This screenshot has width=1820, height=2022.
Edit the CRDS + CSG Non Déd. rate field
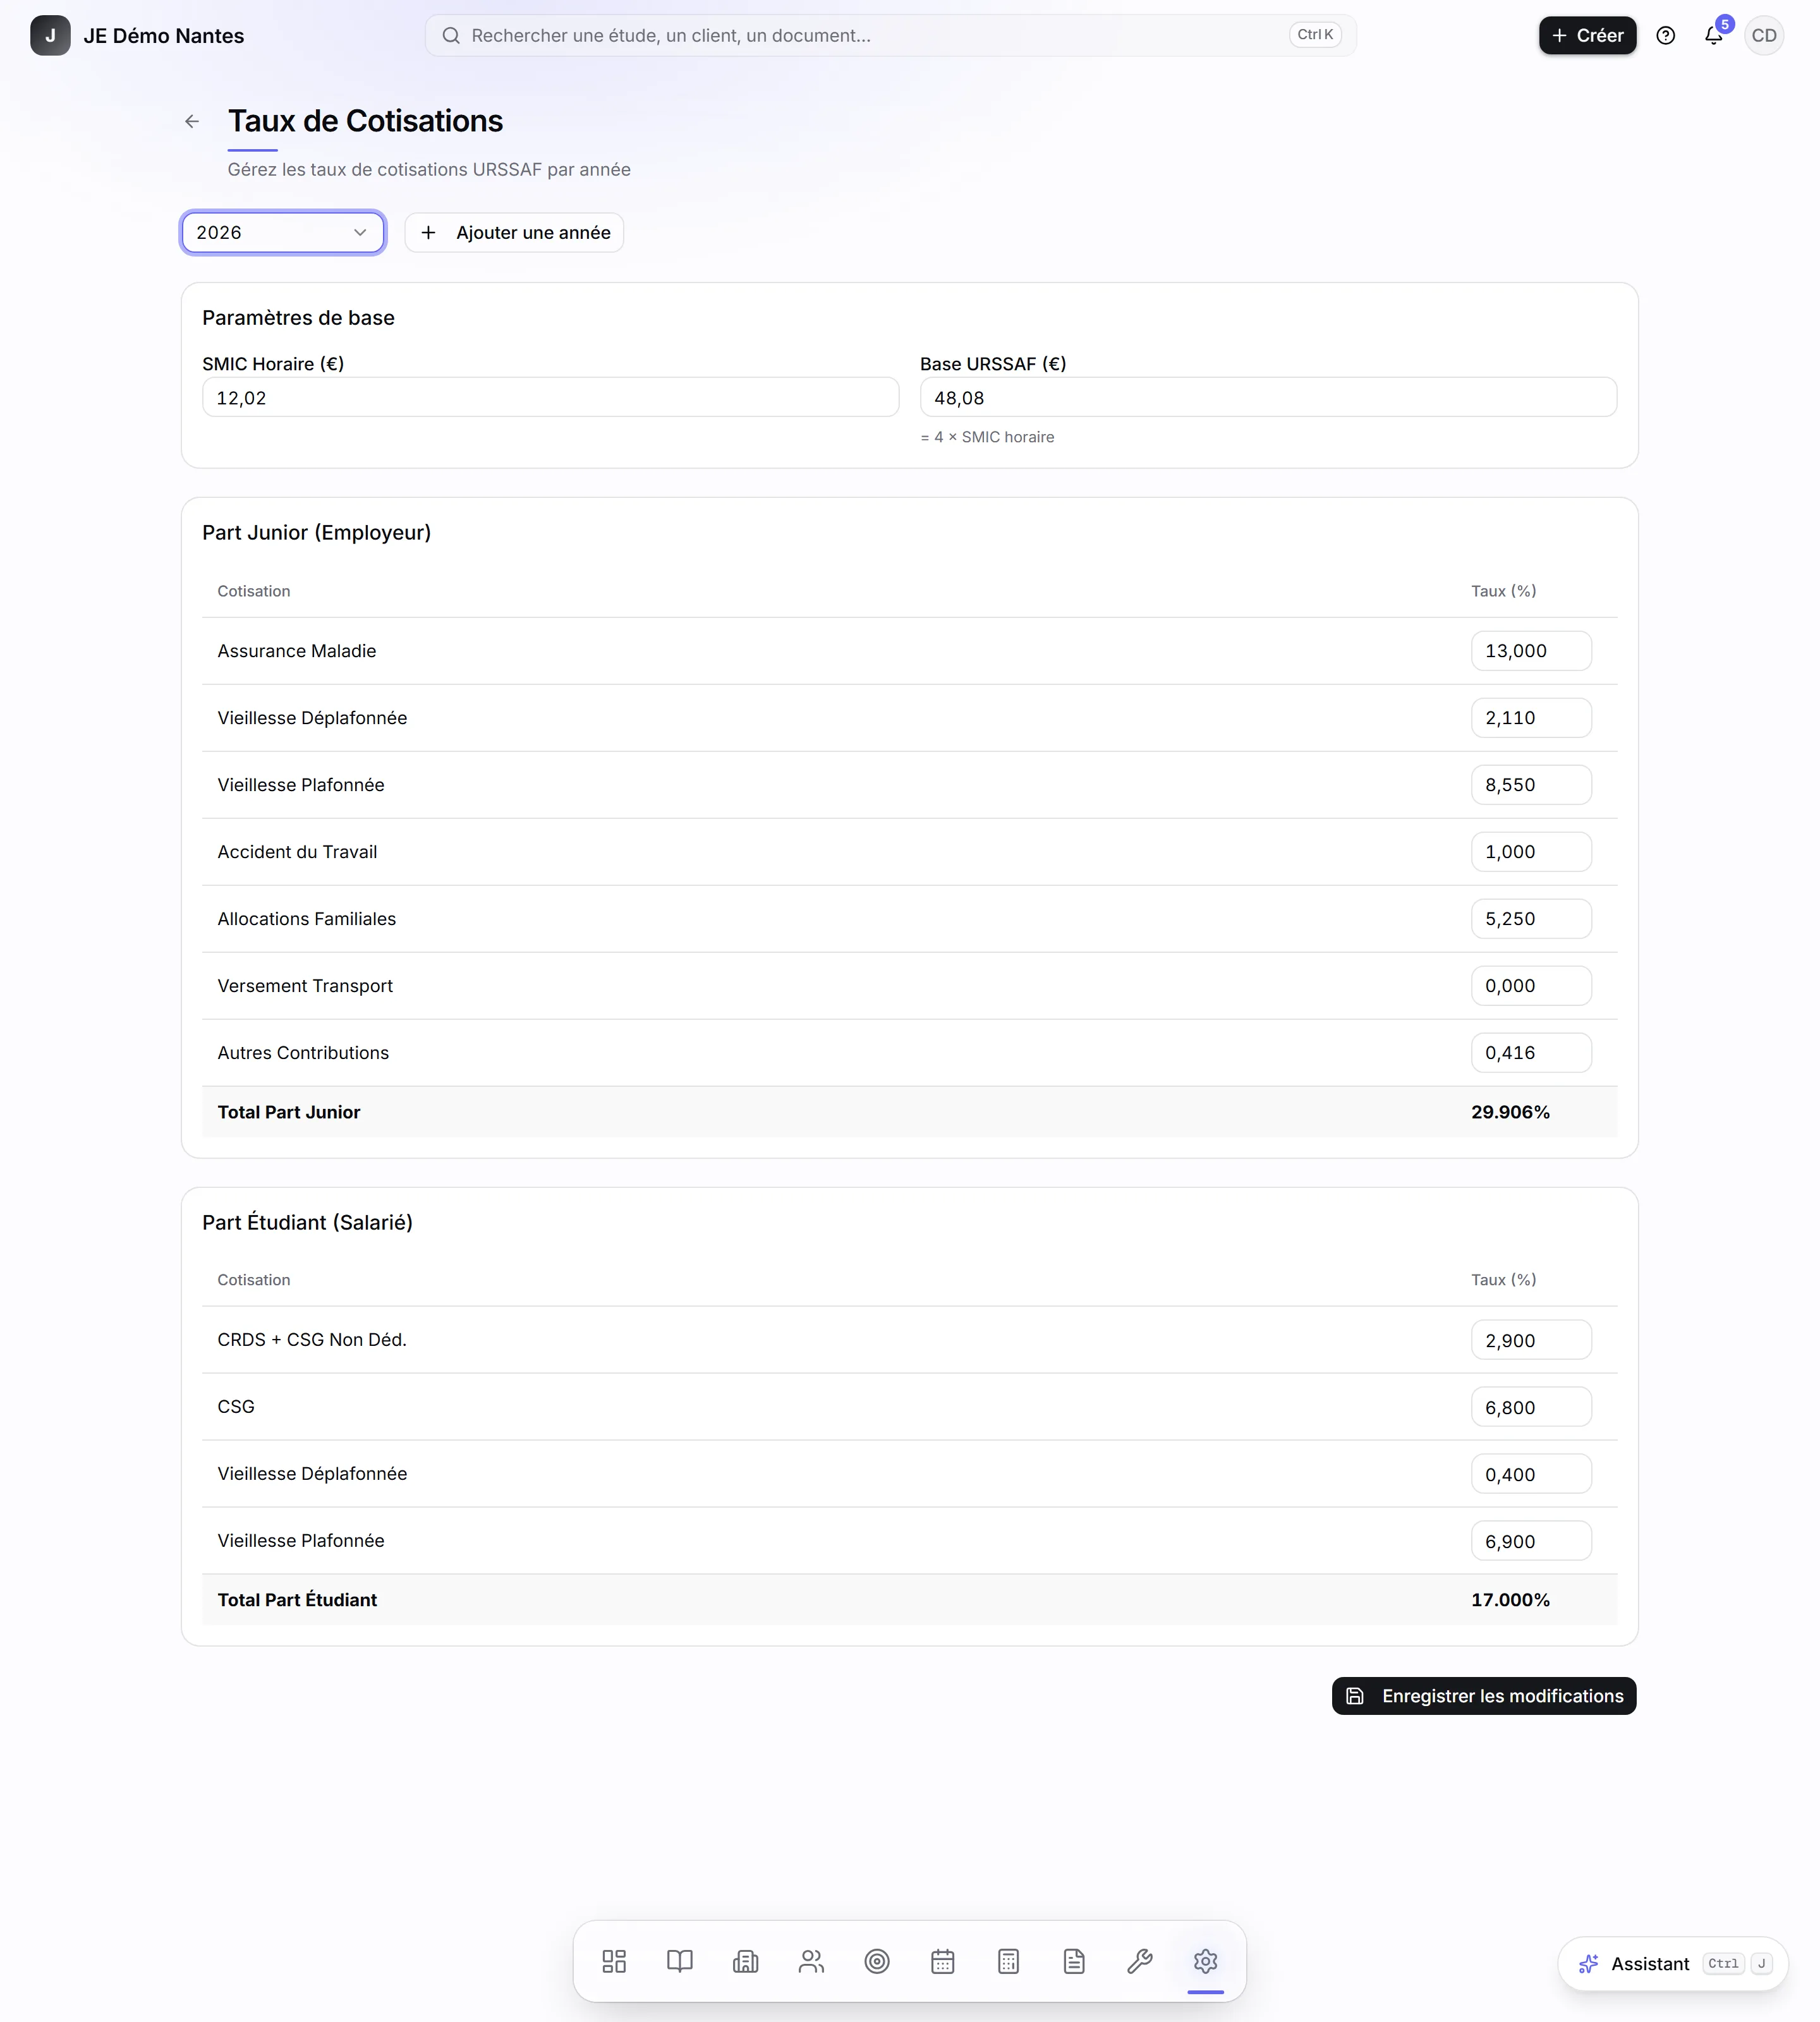[1531, 1340]
